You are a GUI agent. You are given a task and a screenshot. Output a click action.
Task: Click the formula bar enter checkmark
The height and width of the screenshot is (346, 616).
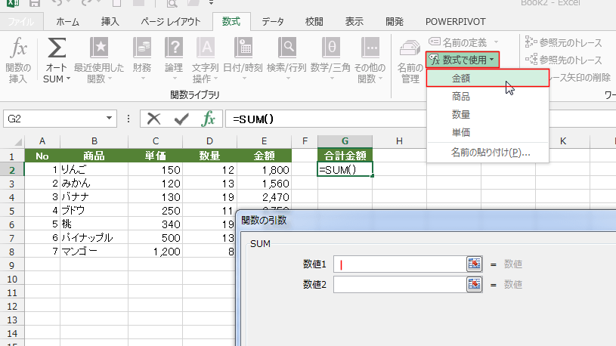pyautogui.click(x=181, y=119)
